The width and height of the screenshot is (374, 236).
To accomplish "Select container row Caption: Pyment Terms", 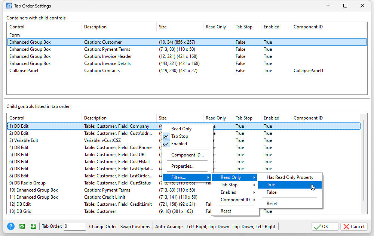I will coord(187,49).
